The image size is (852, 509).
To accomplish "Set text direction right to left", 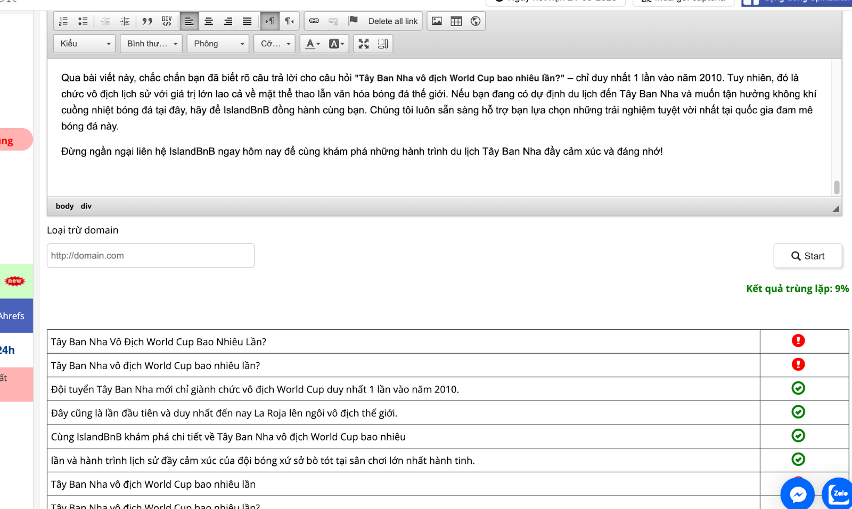I will point(289,21).
